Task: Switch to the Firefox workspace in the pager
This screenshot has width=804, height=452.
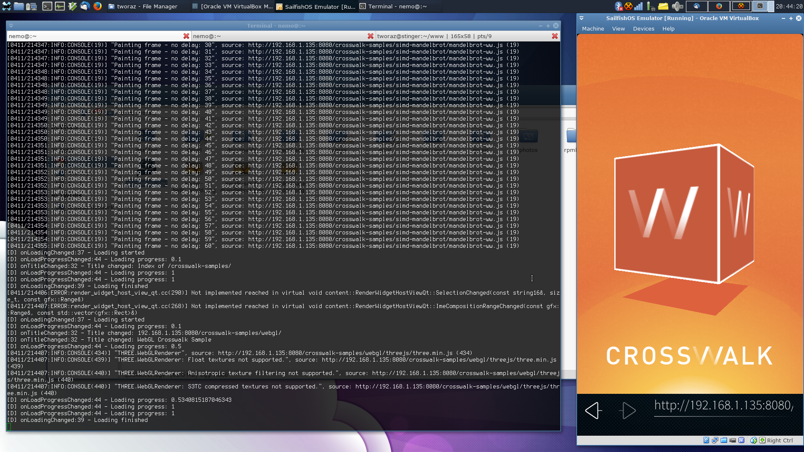Action: pos(719,6)
